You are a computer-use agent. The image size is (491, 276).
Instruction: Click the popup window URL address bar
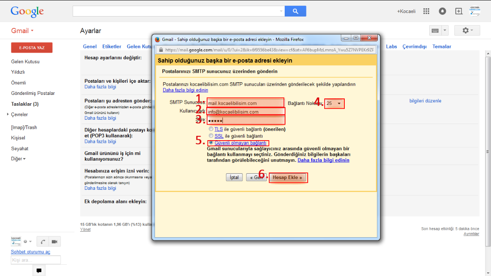(x=266, y=50)
